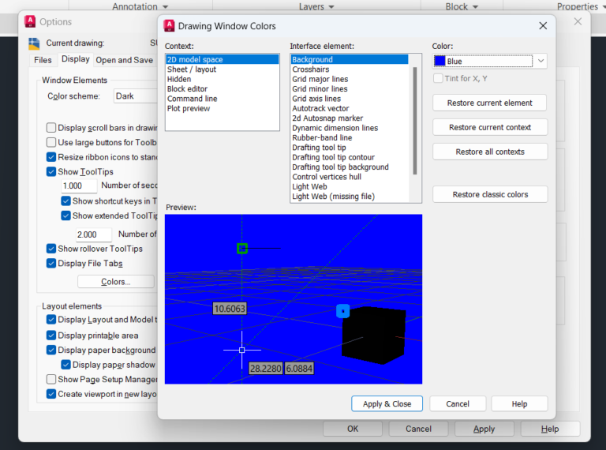Toggle Display paper background

pyautogui.click(x=51, y=350)
